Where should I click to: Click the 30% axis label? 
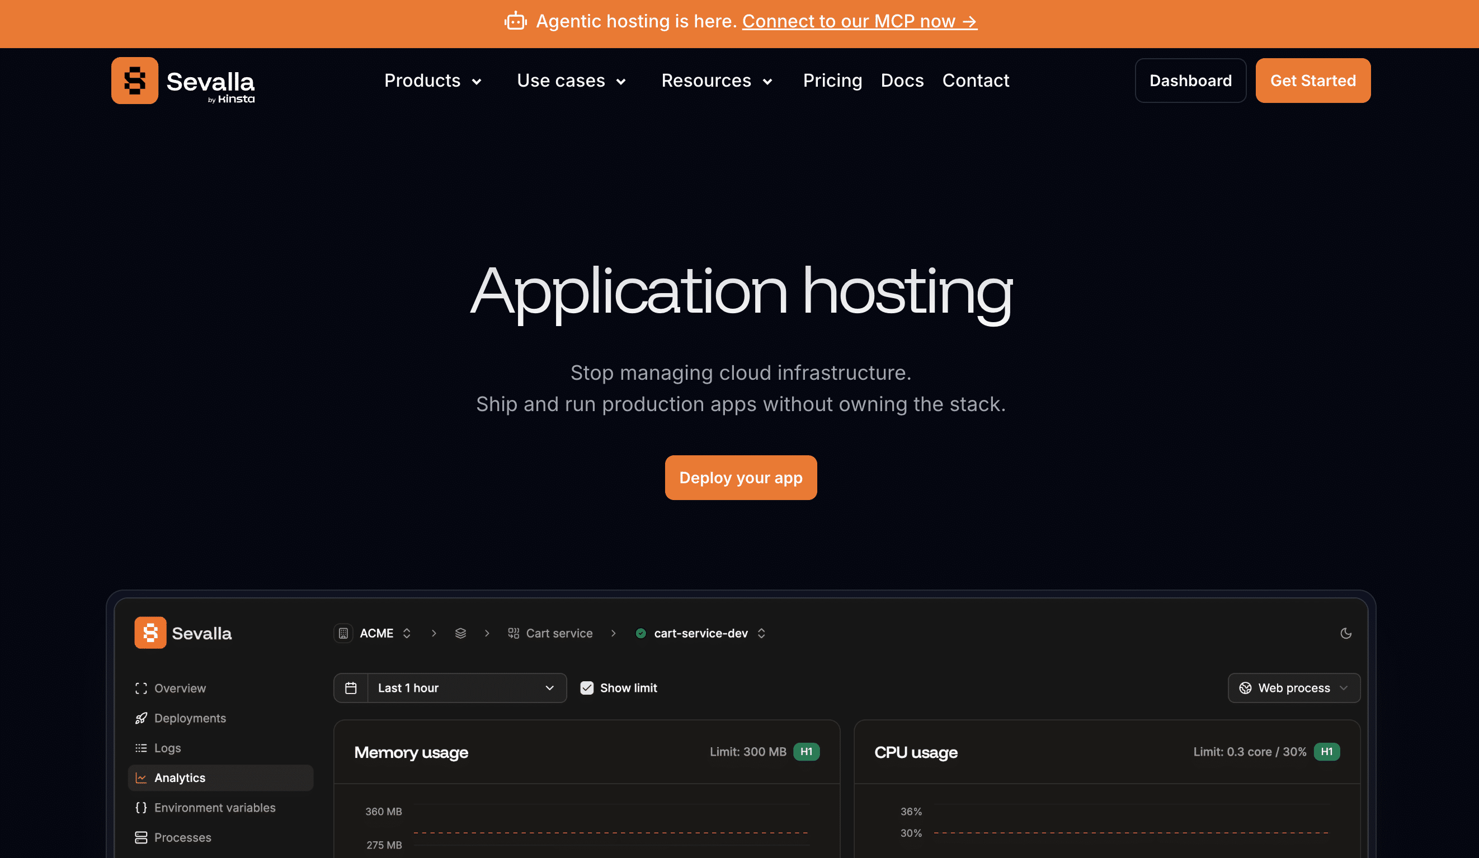point(911,833)
